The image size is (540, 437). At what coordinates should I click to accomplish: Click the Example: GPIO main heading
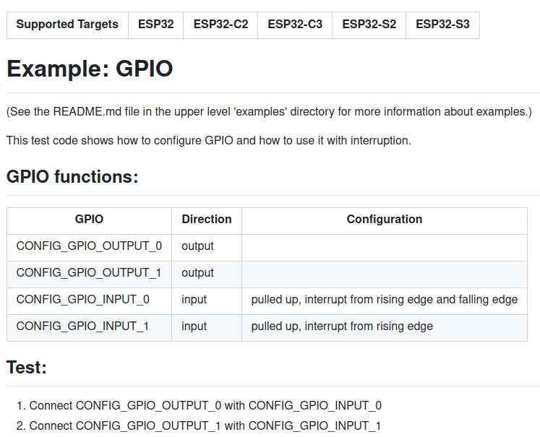click(90, 69)
